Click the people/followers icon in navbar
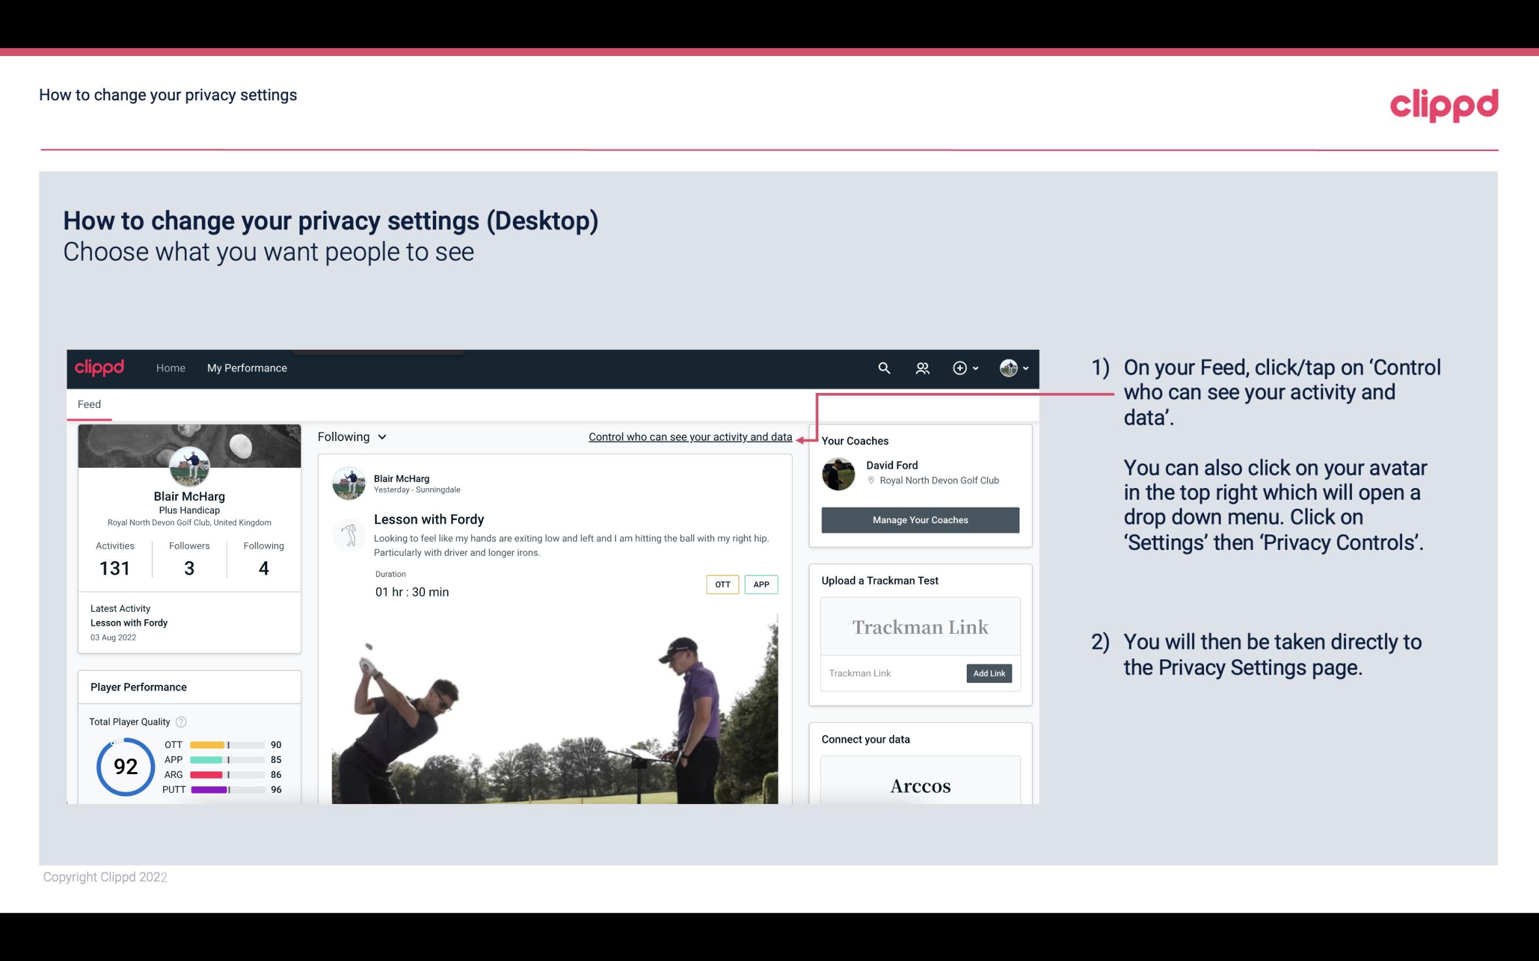This screenshot has width=1539, height=961. pos(921,367)
